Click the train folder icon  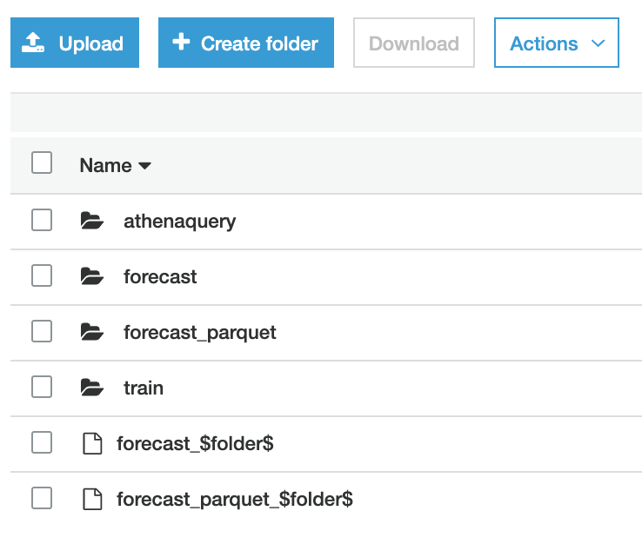pos(91,388)
